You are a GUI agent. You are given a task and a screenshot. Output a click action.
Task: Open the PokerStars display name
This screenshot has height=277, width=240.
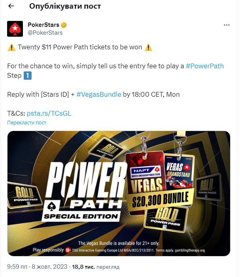pos(43,25)
